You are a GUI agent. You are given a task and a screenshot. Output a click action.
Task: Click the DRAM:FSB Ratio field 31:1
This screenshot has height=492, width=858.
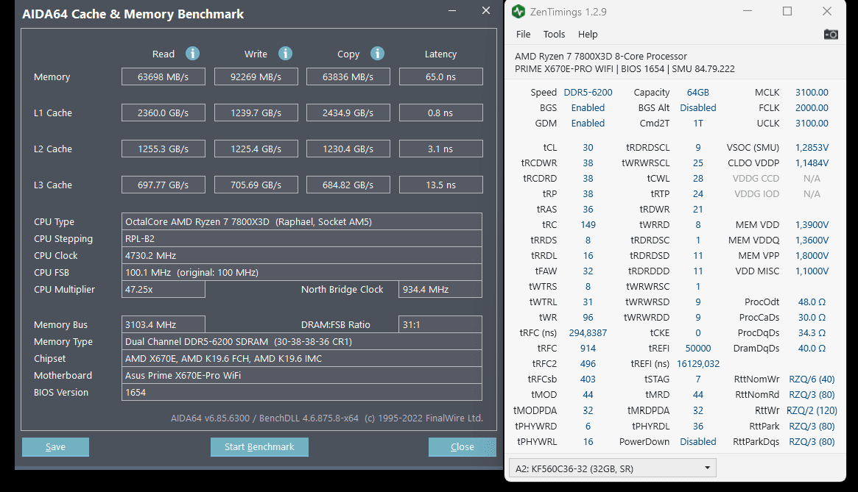[x=440, y=324]
